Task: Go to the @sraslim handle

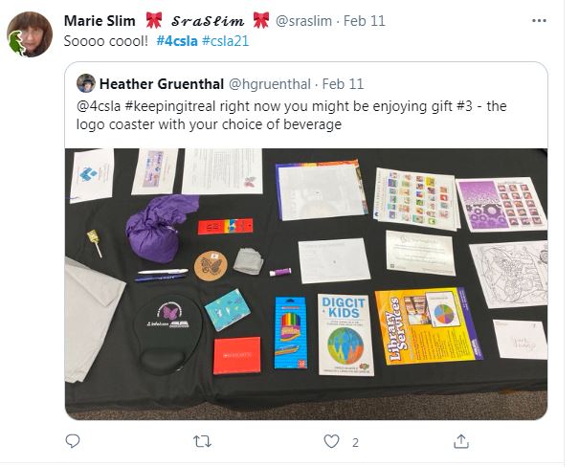Action: click(303, 21)
